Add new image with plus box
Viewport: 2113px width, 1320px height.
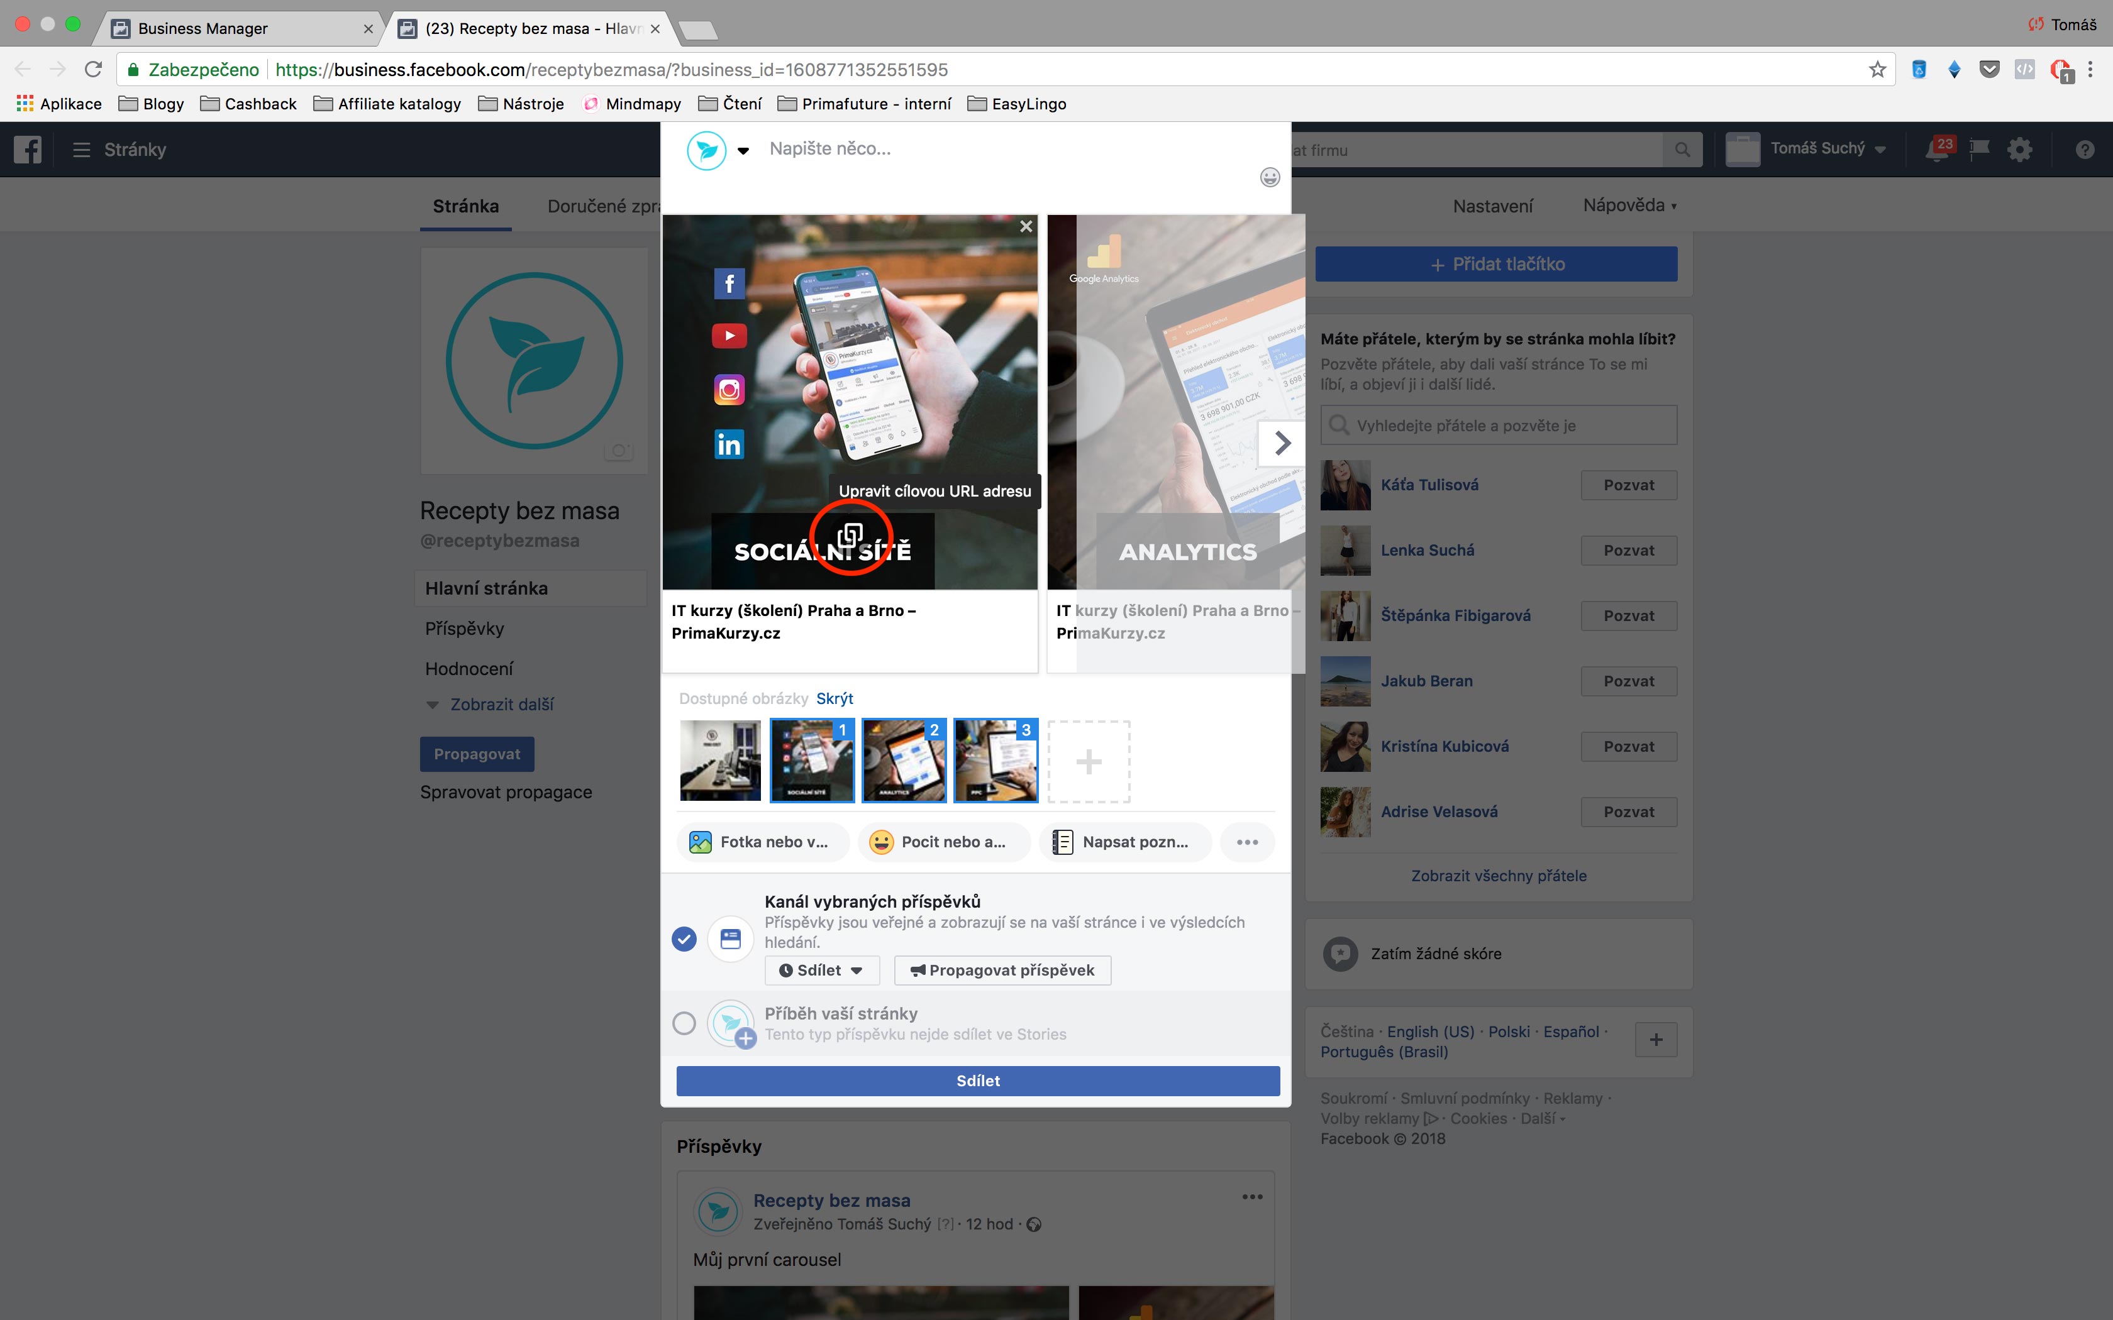[x=1089, y=761]
